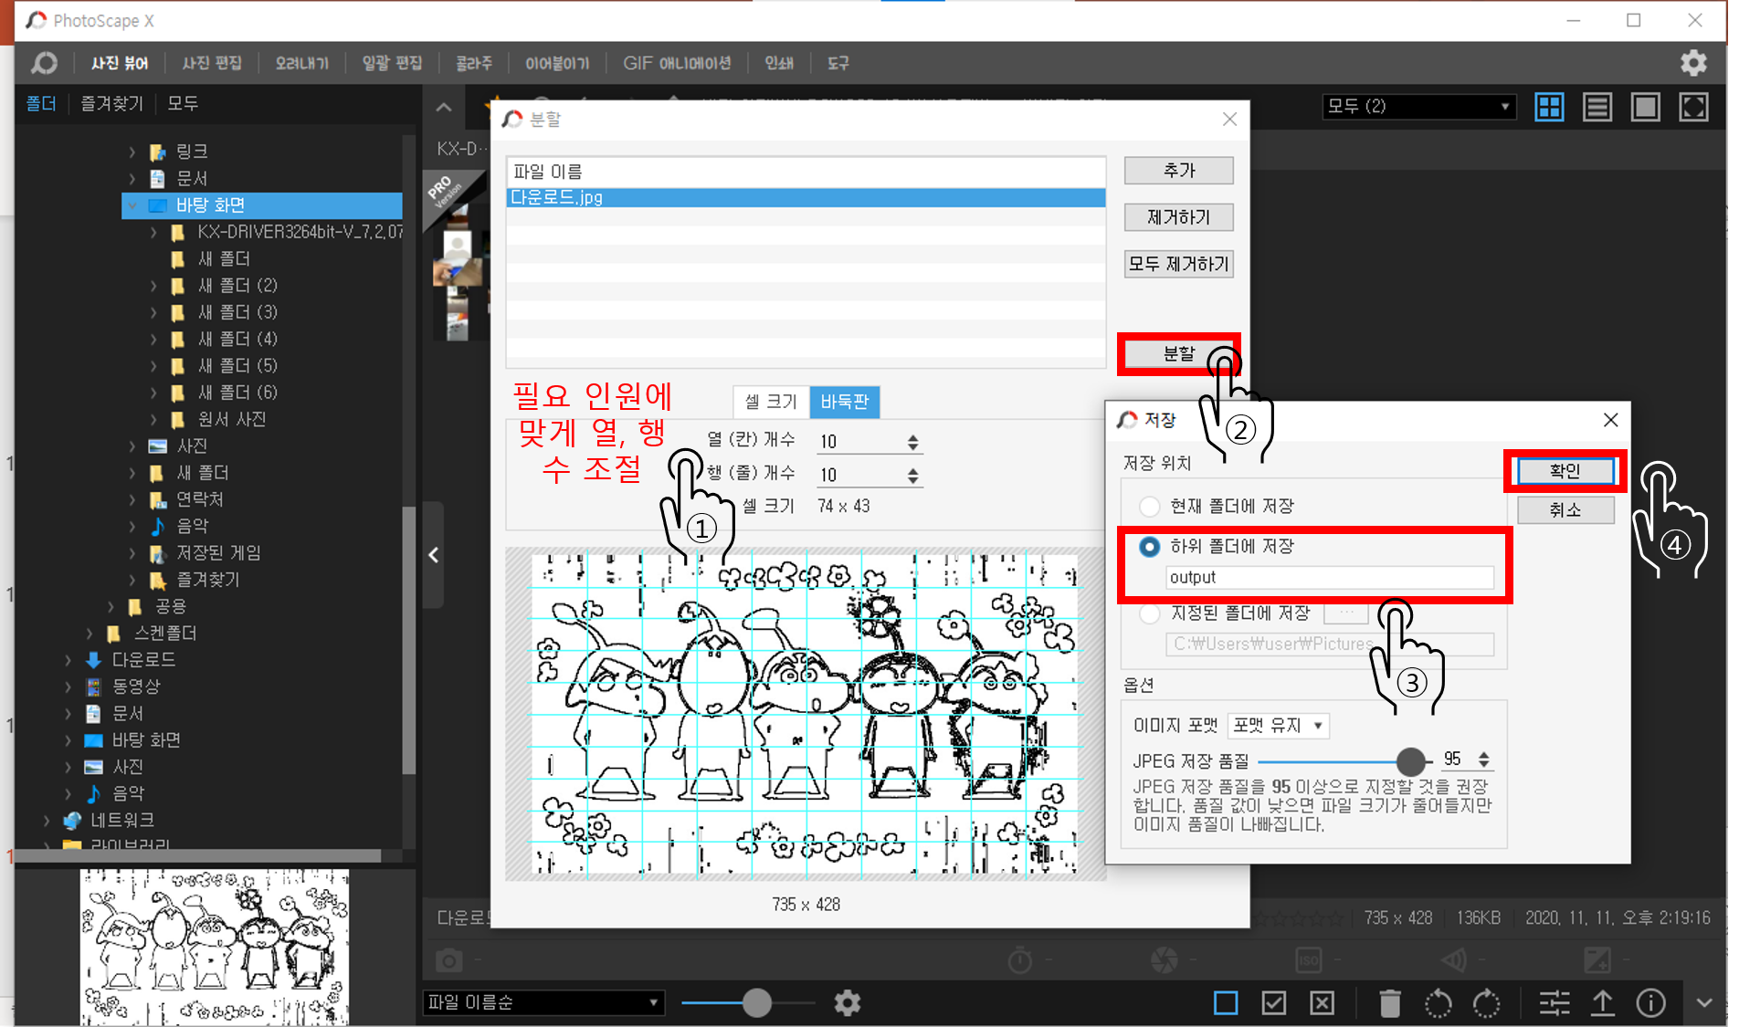Click 모두 제거하기 button
The height and width of the screenshot is (1027, 1739).
pos(1178,264)
